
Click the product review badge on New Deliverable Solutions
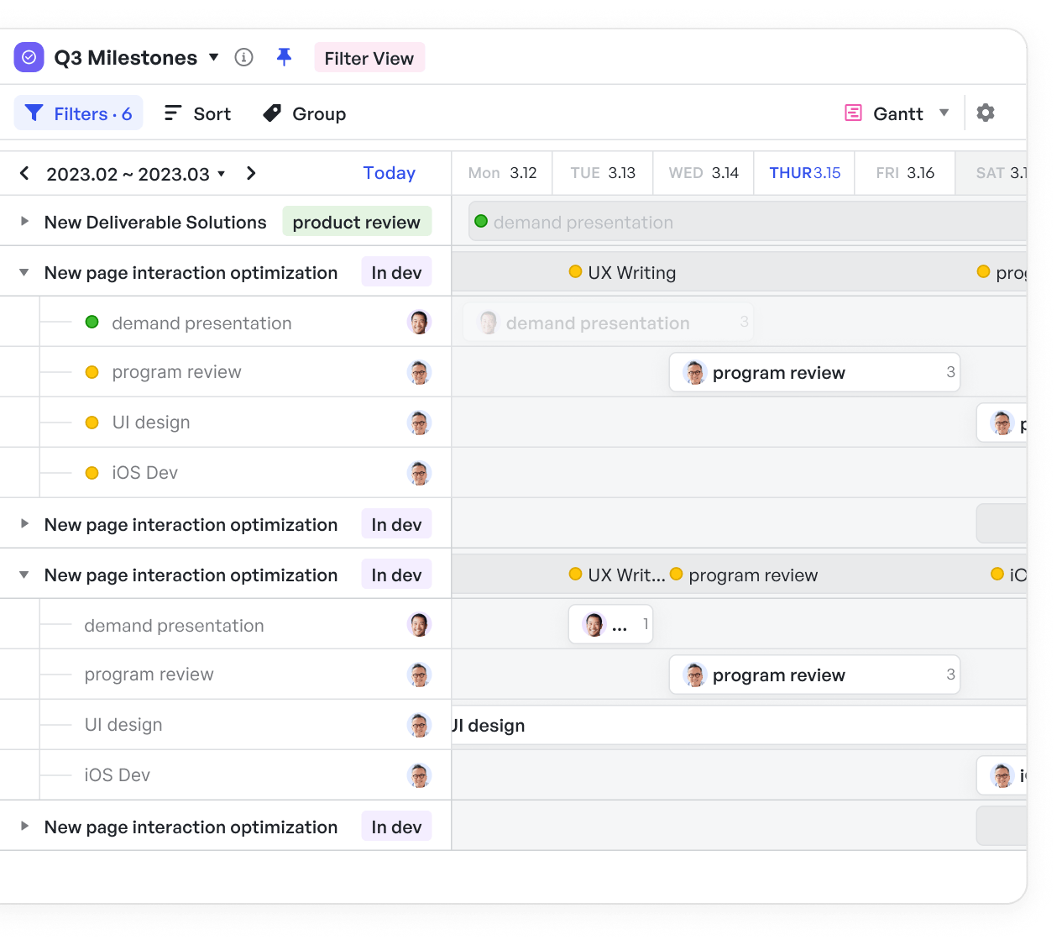357,222
